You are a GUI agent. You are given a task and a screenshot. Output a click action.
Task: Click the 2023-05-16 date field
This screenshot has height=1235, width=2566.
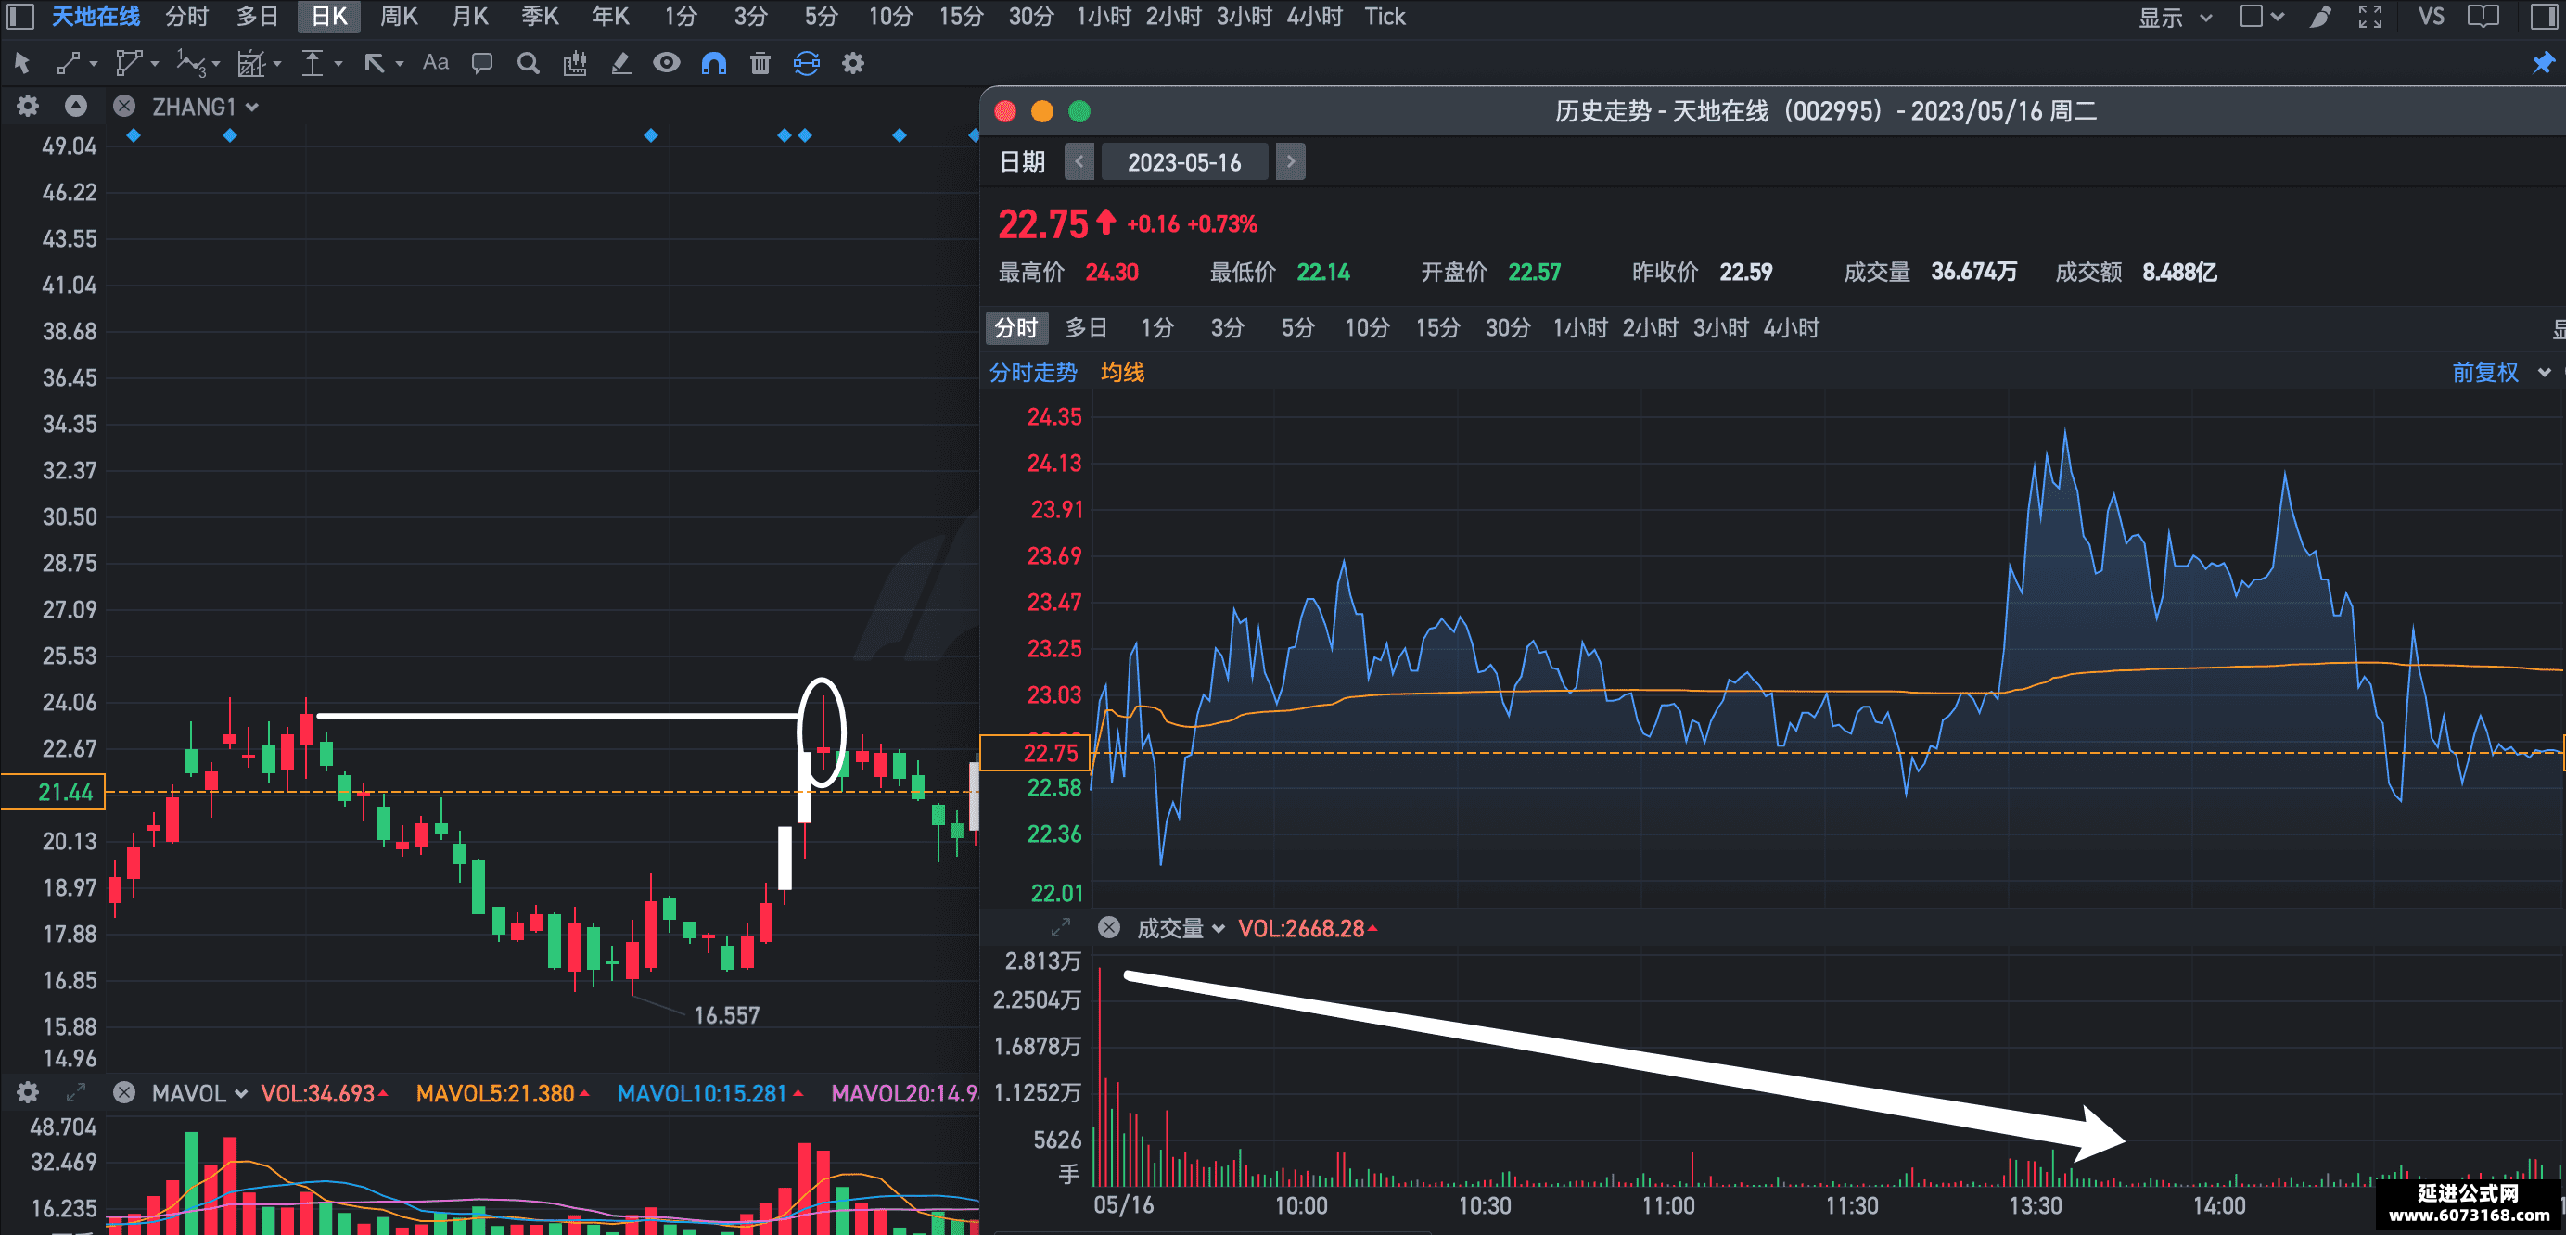pos(1184,161)
